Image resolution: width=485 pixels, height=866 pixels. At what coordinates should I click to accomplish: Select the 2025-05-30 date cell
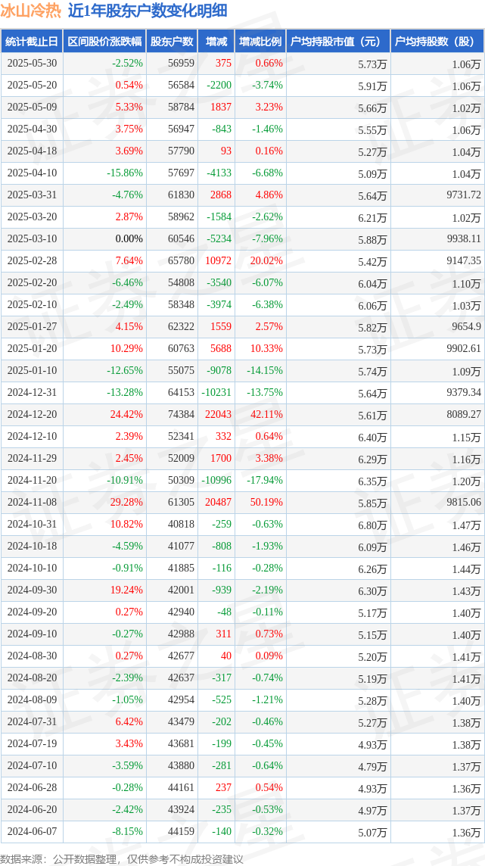32,64
